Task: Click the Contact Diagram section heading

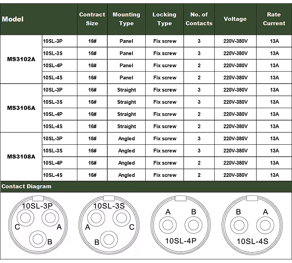Action: [x=26, y=186]
